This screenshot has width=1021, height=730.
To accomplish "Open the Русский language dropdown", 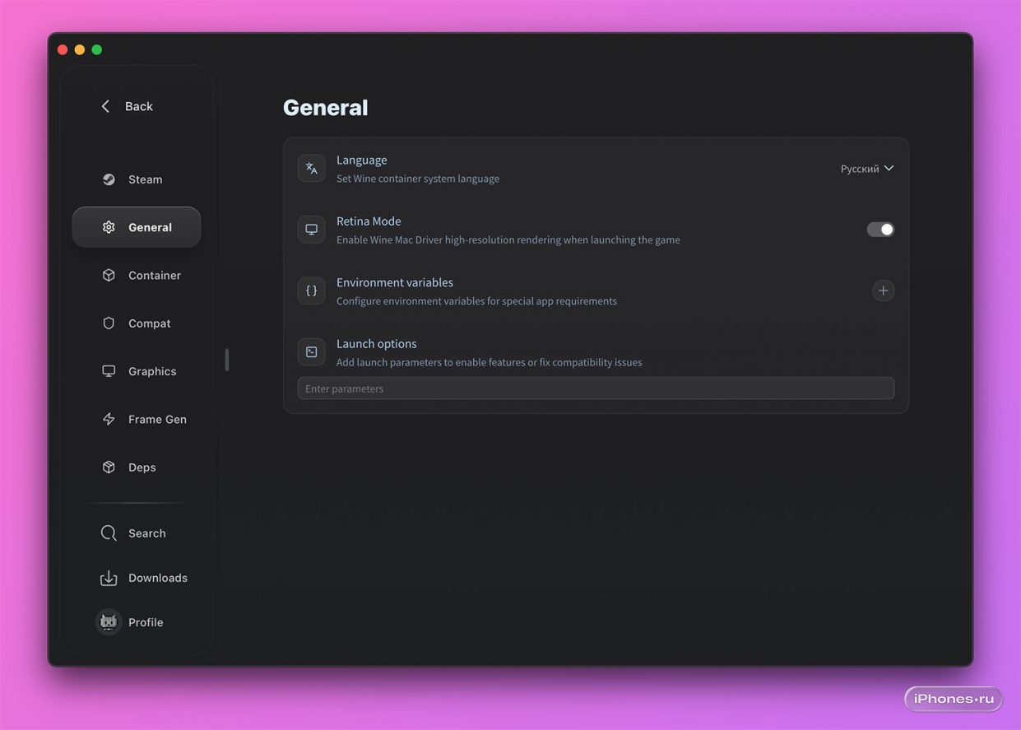I will 867,169.
